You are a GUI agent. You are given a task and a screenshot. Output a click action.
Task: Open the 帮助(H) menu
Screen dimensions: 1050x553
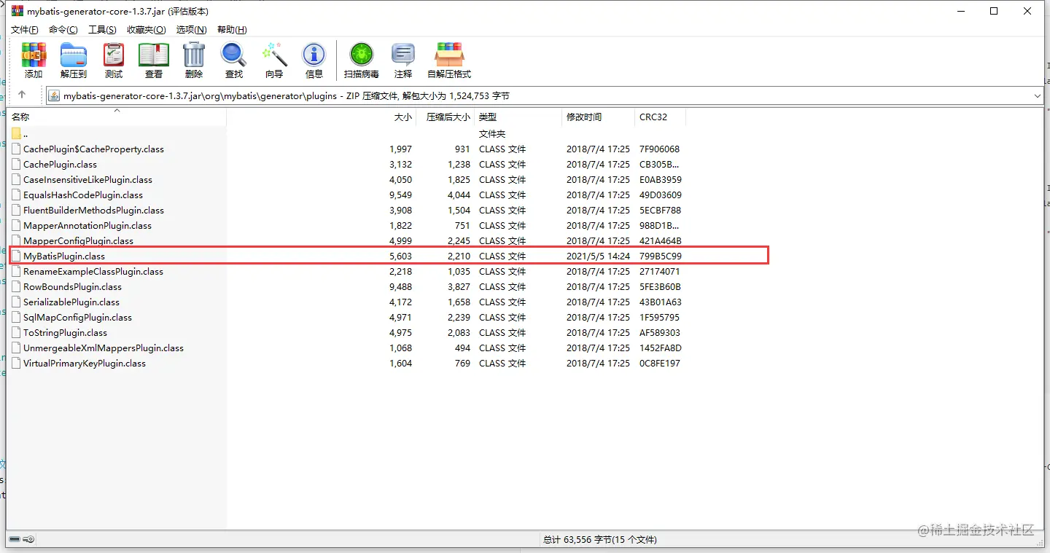click(232, 30)
